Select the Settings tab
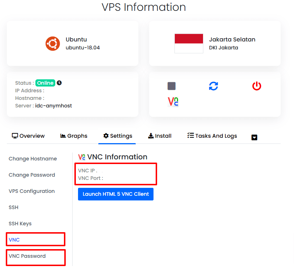Image resolution: width=294 pixels, height=274 pixels. [118, 136]
